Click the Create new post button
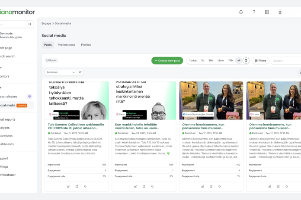 coord(167,61)
